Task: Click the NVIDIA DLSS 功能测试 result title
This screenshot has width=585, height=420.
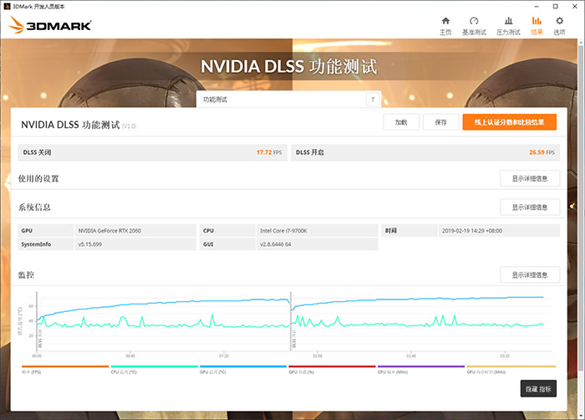Action: tap(70, 125)
